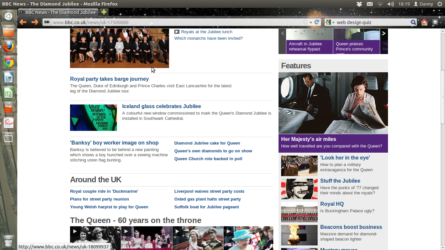Open the Dropbox indicator in top panel
The height and width of the screenshot is (250, 445).
click(x=359, y=4)
